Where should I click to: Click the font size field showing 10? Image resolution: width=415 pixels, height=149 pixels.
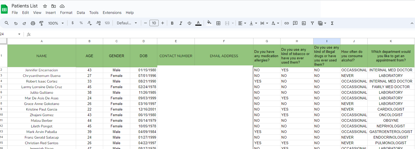point(154,23)
